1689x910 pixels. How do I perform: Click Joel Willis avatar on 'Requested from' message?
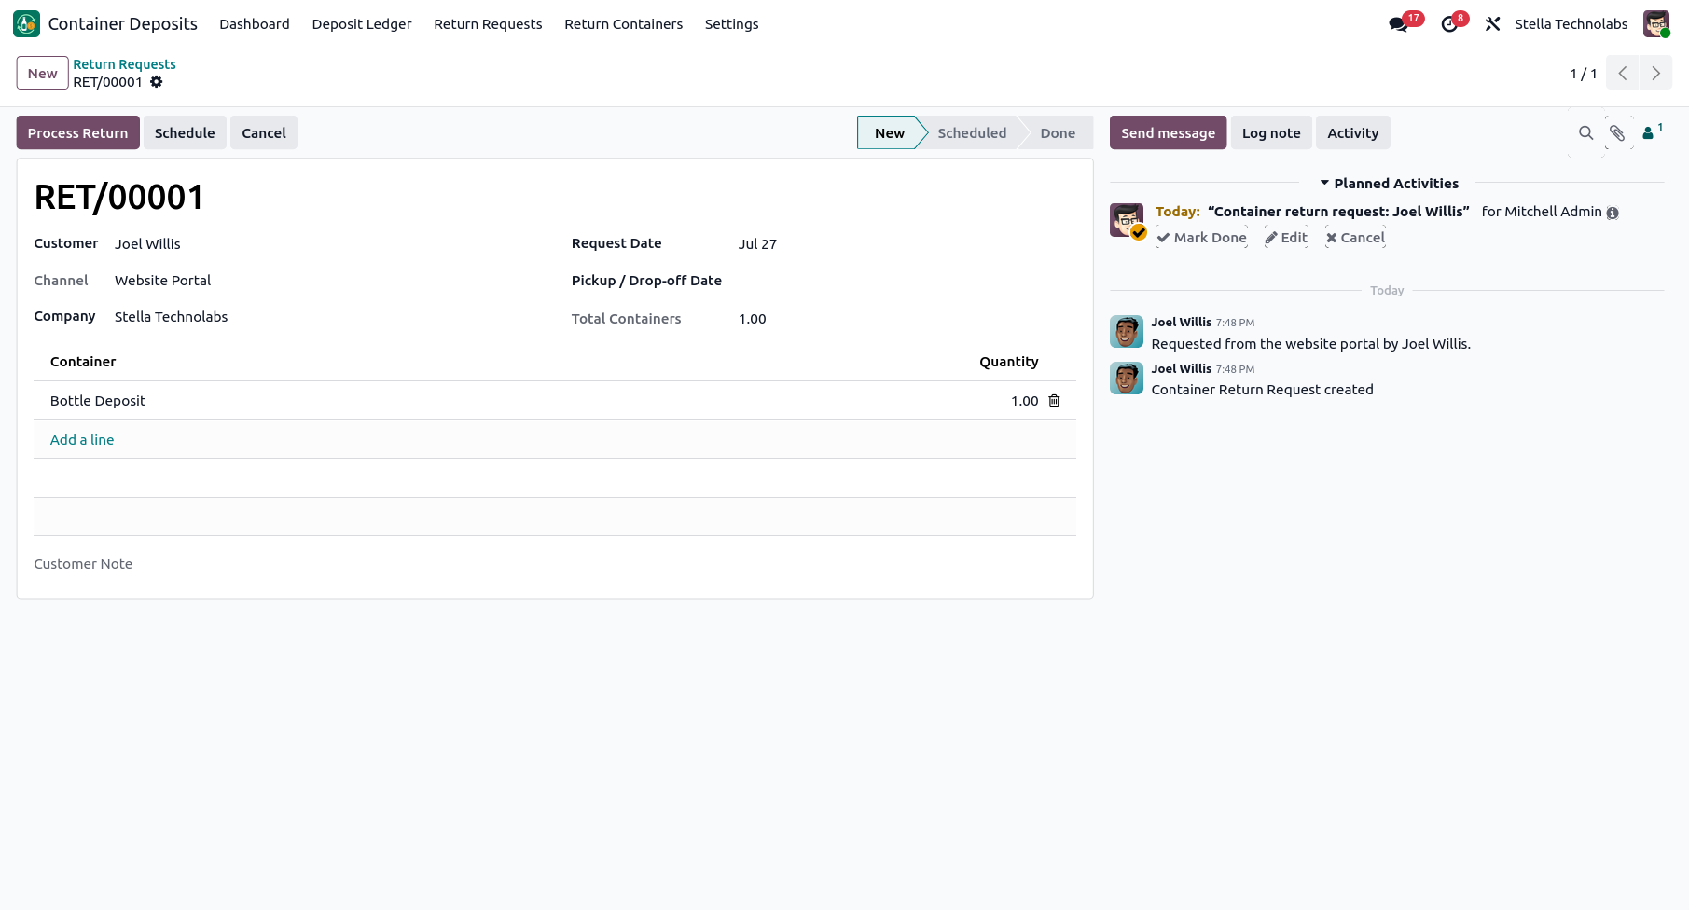pos(1127,332)
